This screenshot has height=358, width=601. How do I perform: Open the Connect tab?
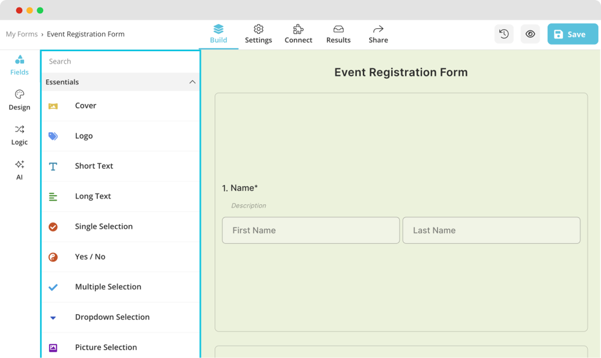coord(298,34)
